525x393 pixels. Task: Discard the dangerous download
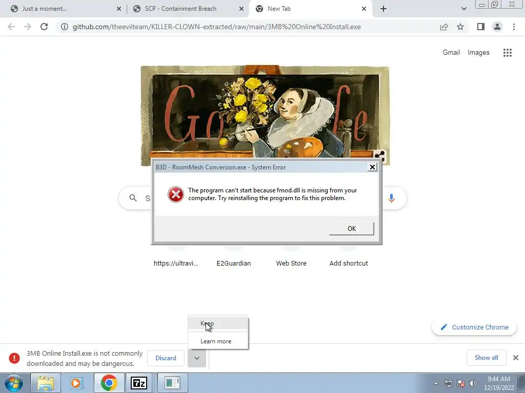(166, 358)
